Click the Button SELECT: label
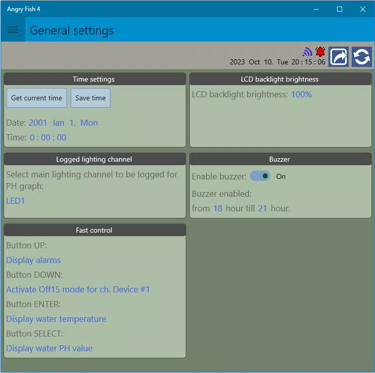Viewport: 375px width, 373px height. click(x=35, y=333)
